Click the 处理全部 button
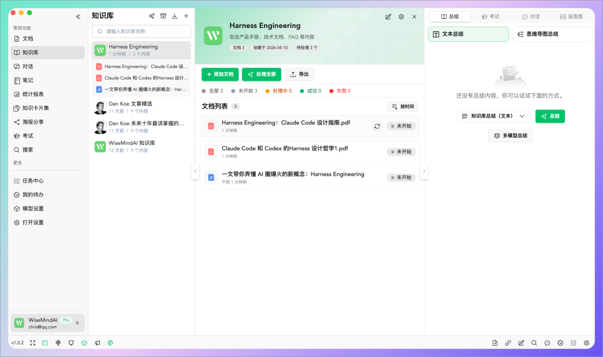The image size is (603, 357). point(261,74)
